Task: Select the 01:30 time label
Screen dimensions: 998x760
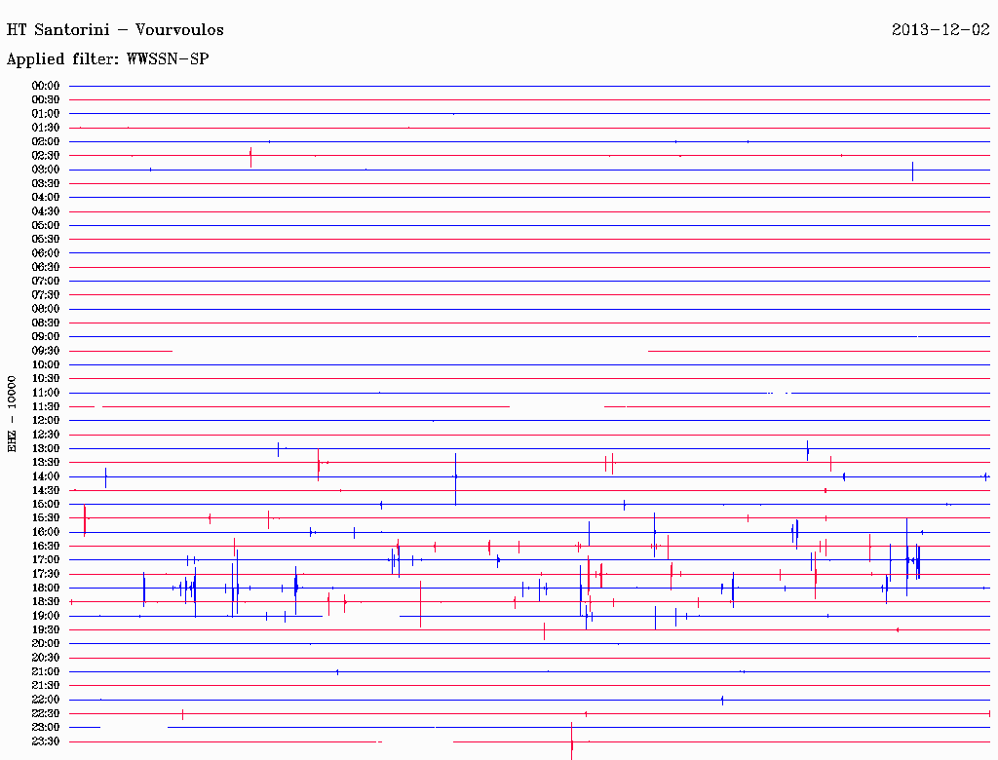Action: 46,128
